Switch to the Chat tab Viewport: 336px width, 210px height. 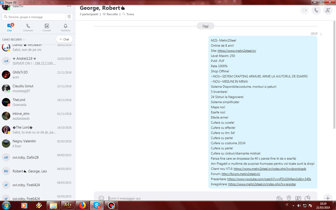[x=9, y=27]
